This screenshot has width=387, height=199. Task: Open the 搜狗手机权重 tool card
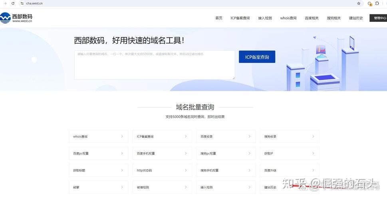tap(226, 170)
